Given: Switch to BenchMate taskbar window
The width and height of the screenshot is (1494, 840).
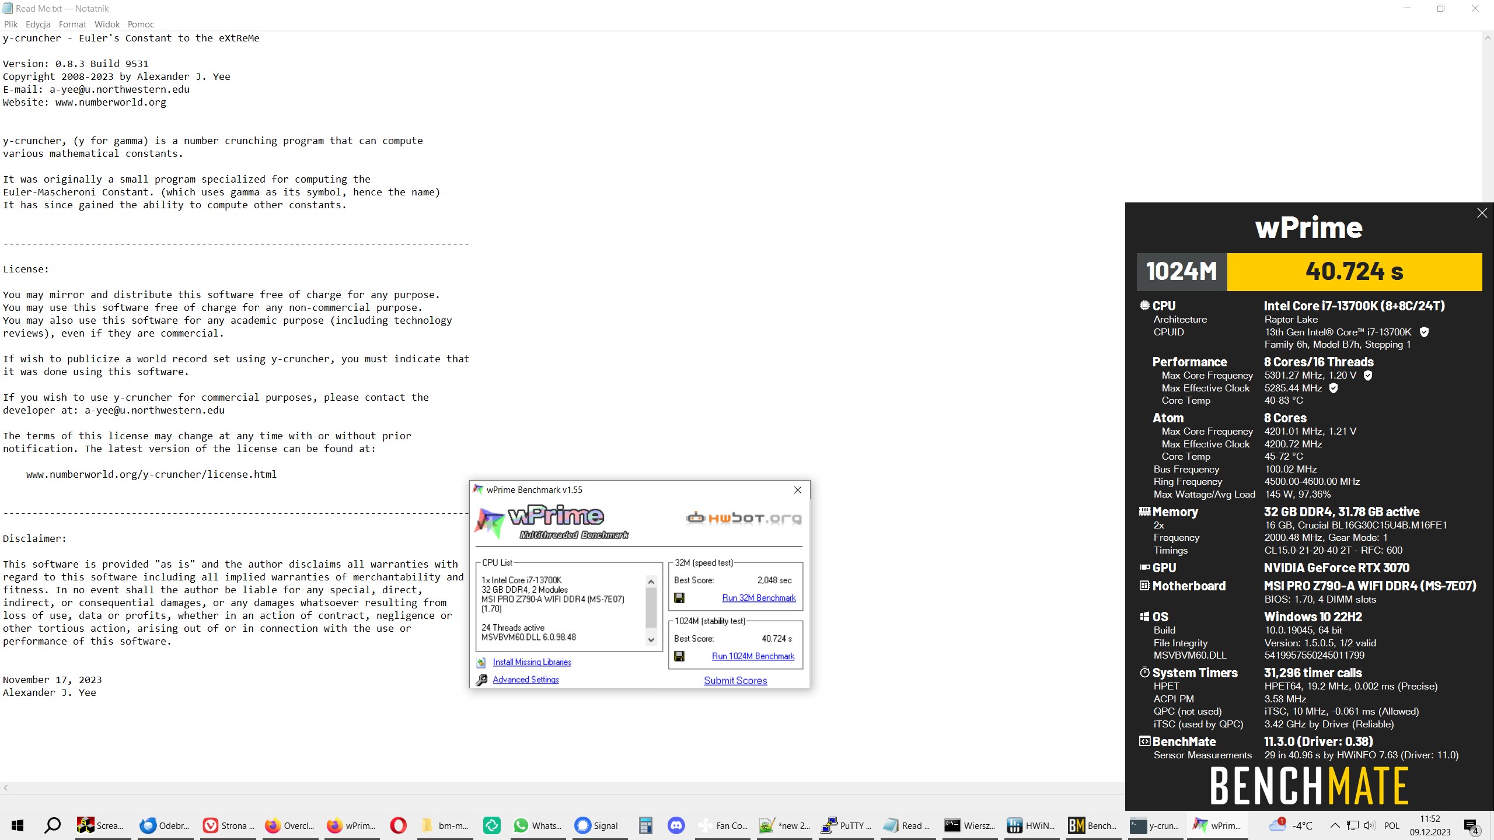Looking at the screenshot, I should tap(1094, 825).
